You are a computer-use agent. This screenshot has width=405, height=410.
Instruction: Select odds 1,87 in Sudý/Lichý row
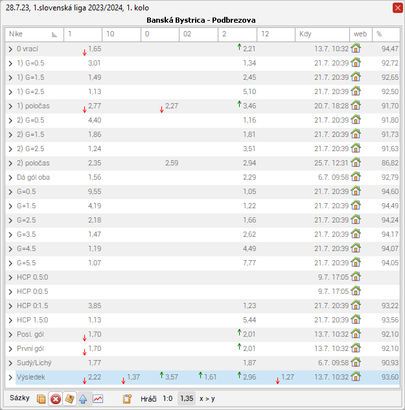tap(249, 363)
